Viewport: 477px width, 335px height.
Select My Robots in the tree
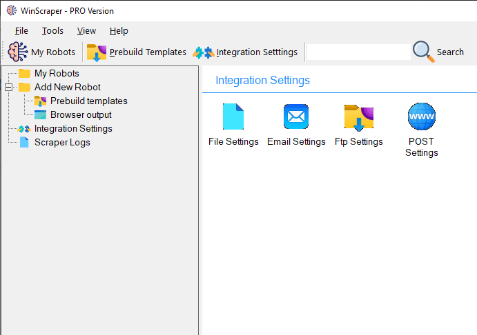tap(57, 73)
